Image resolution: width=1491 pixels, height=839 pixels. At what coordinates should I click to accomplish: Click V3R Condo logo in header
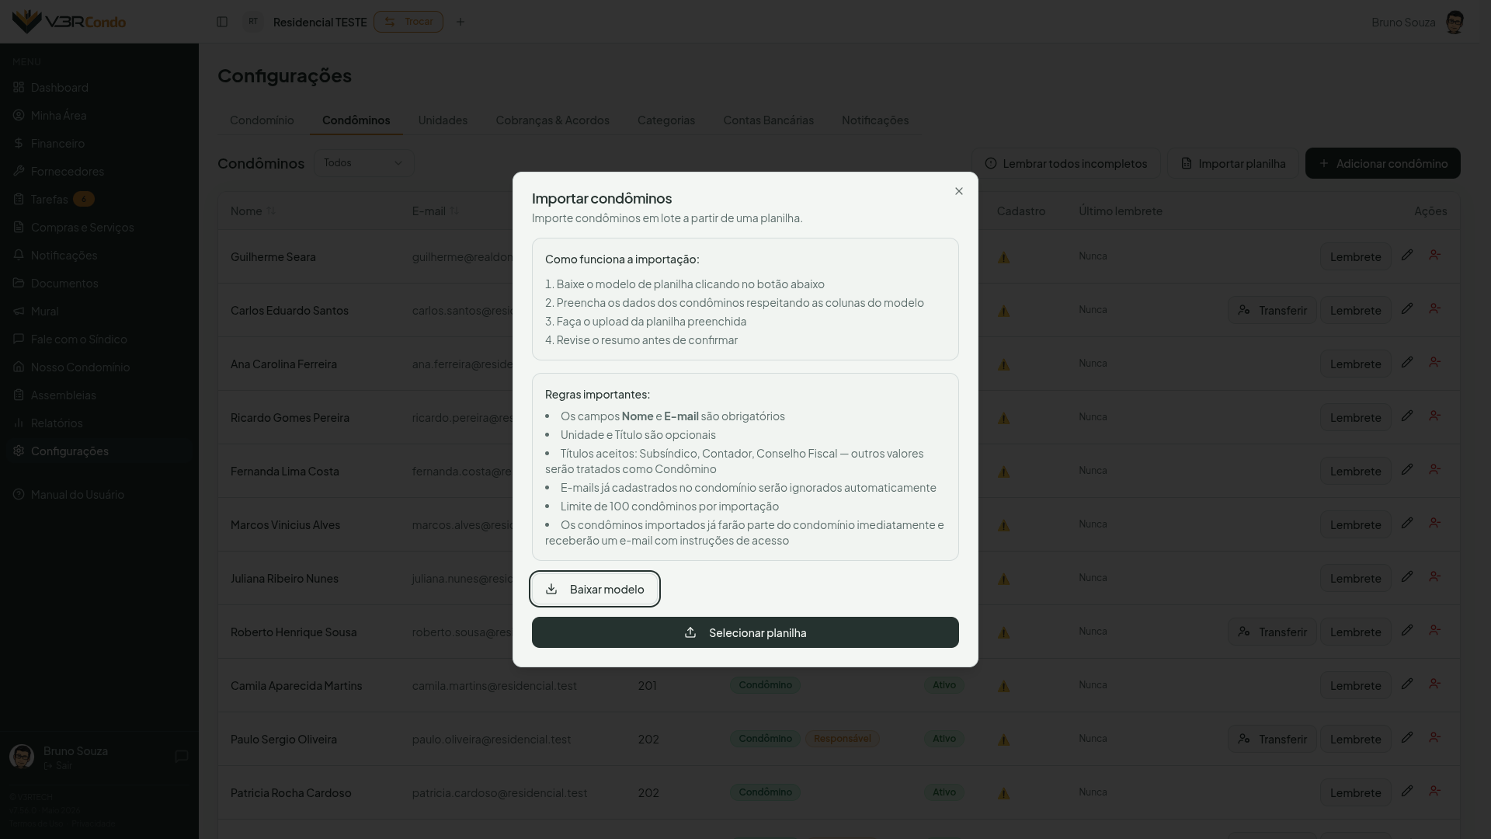click(x=69, y=21)
